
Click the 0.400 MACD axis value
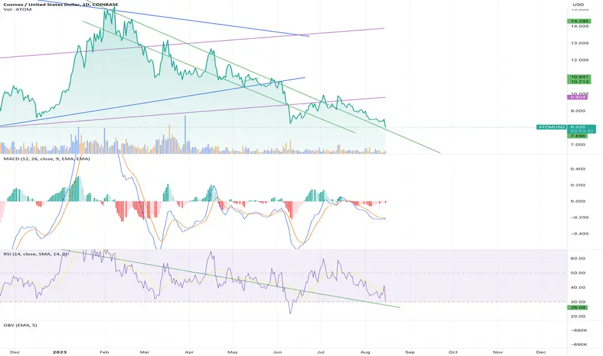(578, 169)
